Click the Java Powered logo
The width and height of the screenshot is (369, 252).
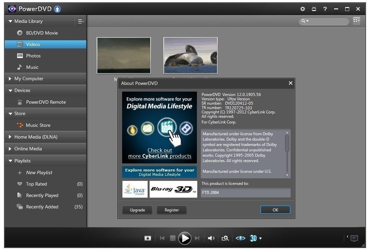point(135,189)
